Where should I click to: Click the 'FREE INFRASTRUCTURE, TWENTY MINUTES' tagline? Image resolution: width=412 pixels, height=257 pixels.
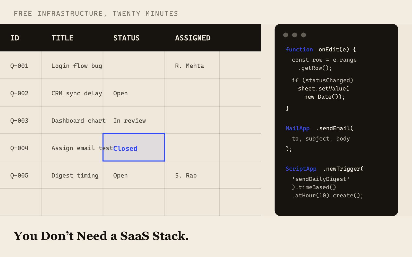tap(96, 14)
